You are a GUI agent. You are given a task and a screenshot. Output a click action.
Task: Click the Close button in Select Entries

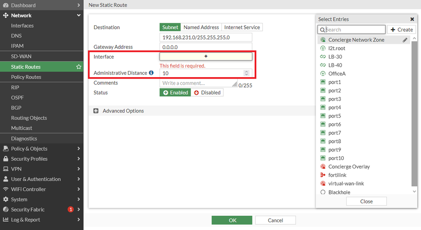click(x=367, y=201)
